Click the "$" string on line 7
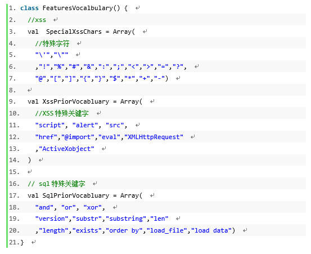The image size is (311, 254). tap(115, 78)
